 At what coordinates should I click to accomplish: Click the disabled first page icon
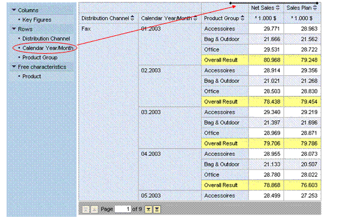click(x=86, y=209)
